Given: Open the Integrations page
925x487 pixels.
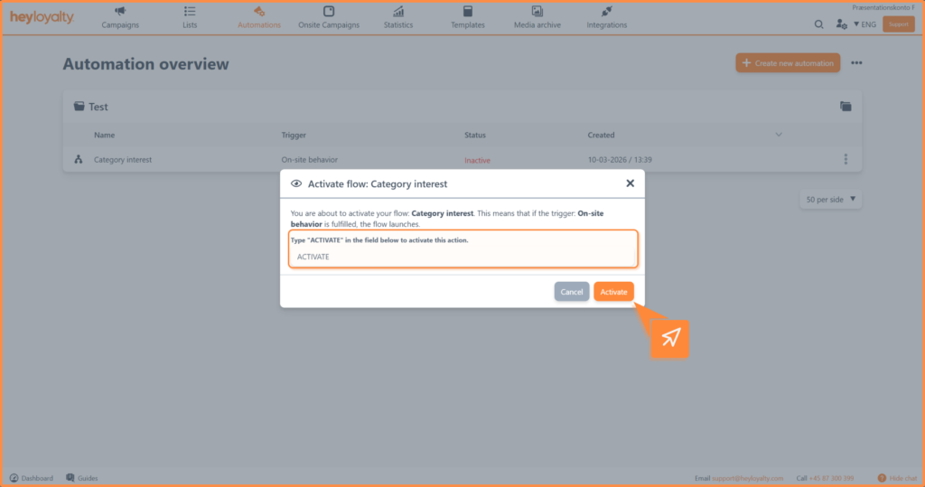Looking at the screenshot, I should (606, 17).
